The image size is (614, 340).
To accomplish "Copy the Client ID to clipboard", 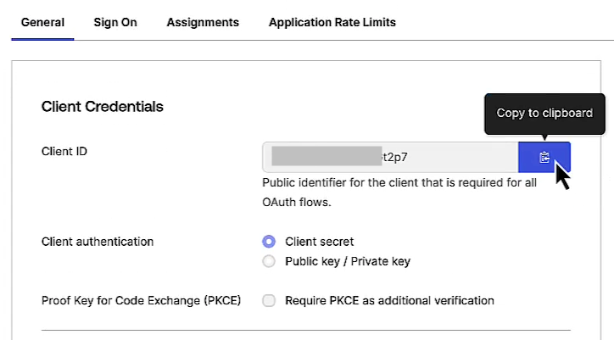I will point(544,157).
